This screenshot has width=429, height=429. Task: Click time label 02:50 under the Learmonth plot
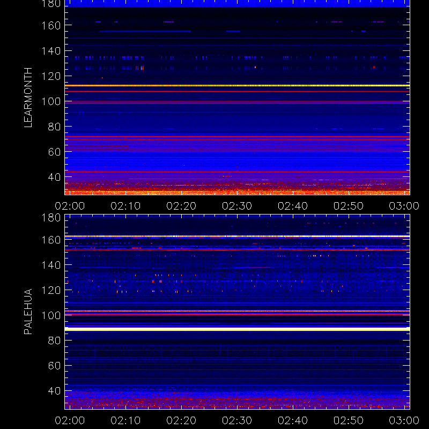coord(349,206)
